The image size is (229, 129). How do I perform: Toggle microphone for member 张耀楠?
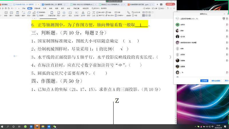click(x=227, y=61)
